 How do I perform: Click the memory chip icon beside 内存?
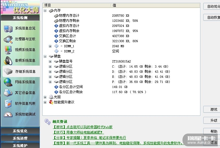(51, 10)
